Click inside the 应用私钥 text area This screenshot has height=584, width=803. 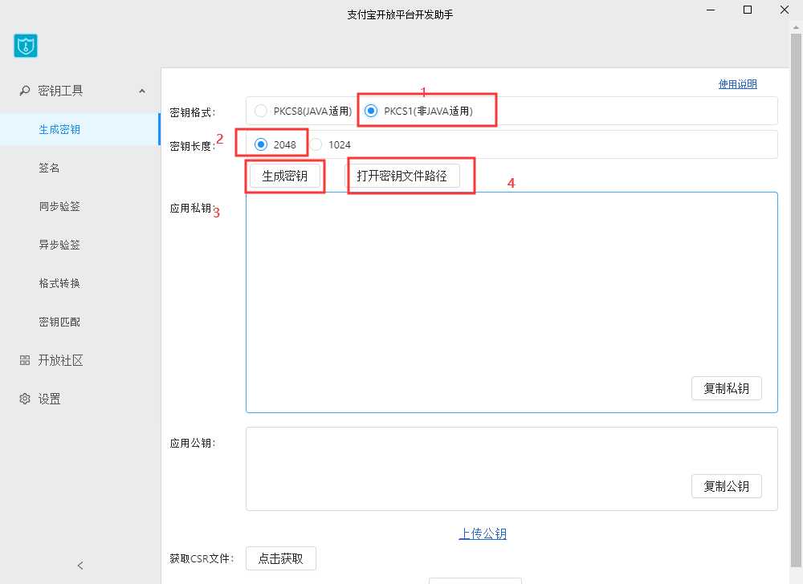pos(512,302)
